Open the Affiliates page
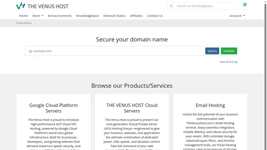This screenshot has width=267, height=150. tap(136, 16)
